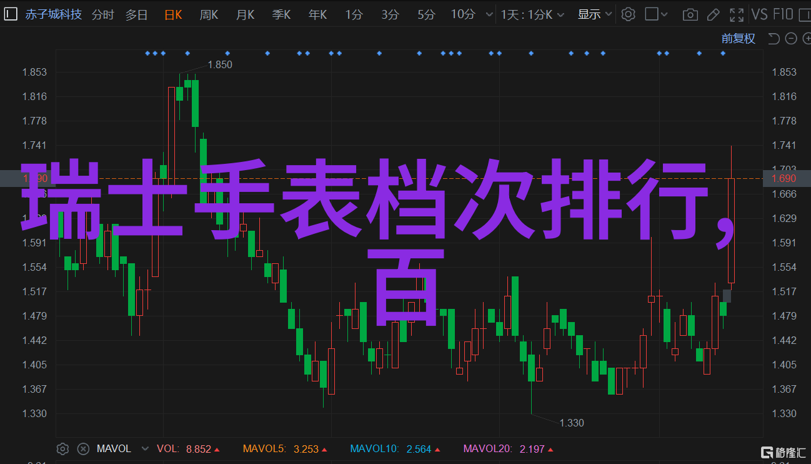Select the 月K monthly tab
Viewport: 811px width, 464px height.
[x=245, y=14]
